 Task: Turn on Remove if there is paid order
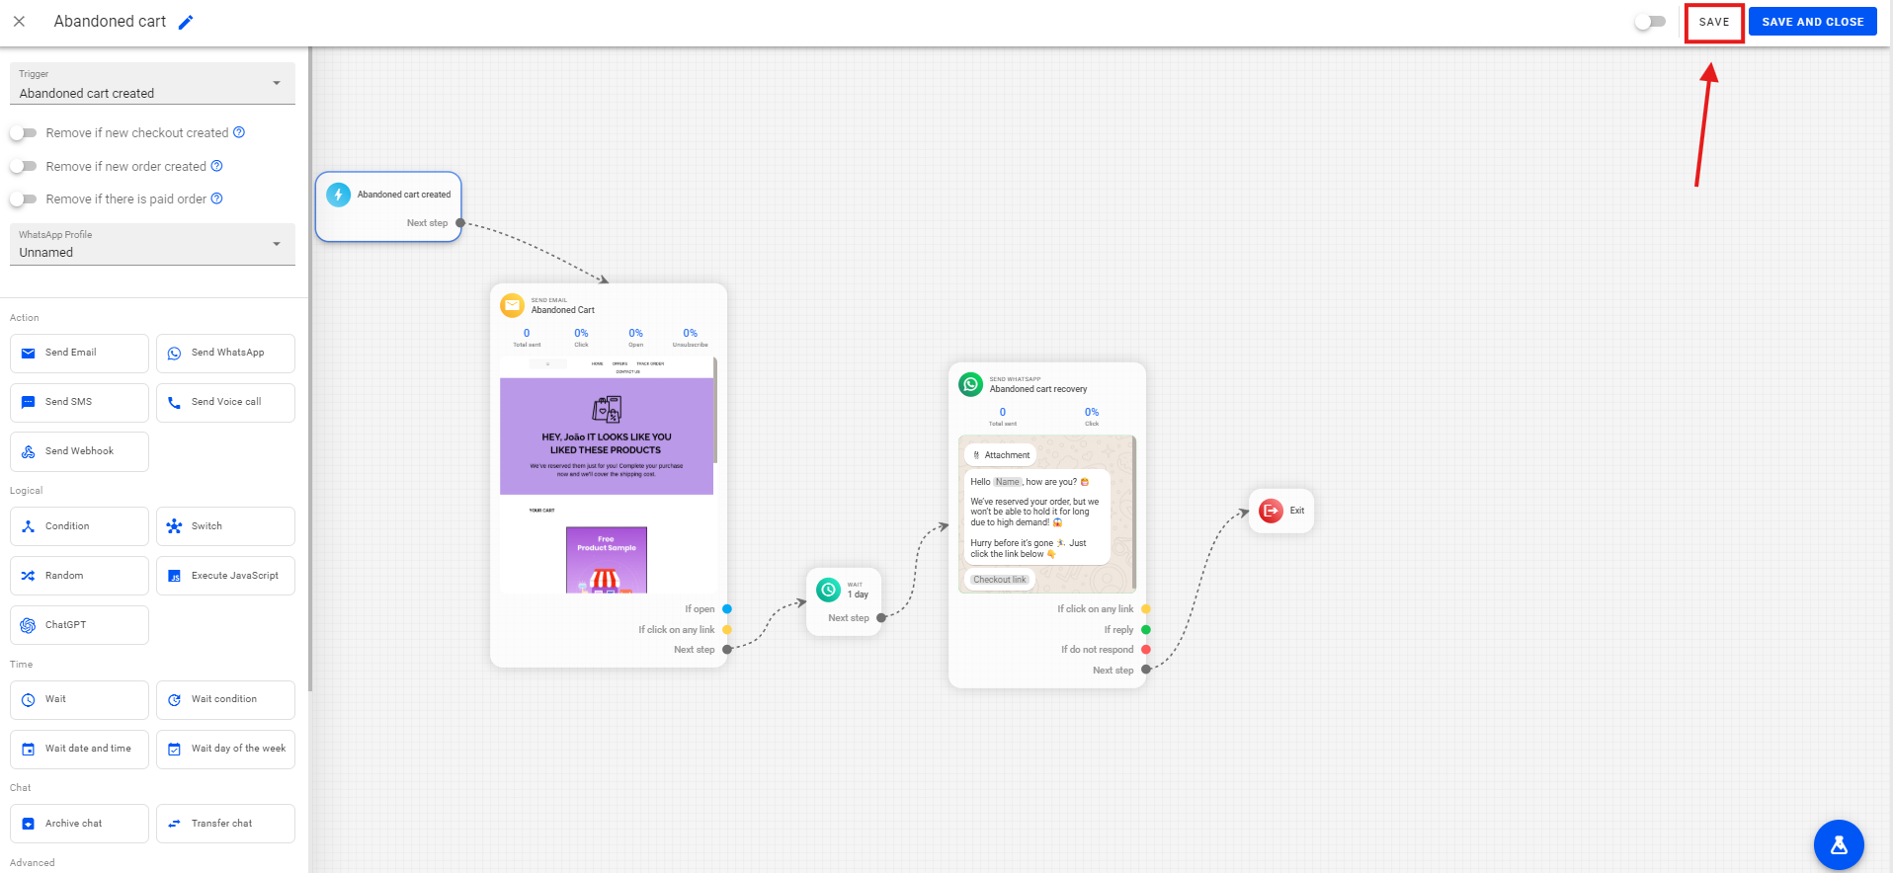(24, 199)
